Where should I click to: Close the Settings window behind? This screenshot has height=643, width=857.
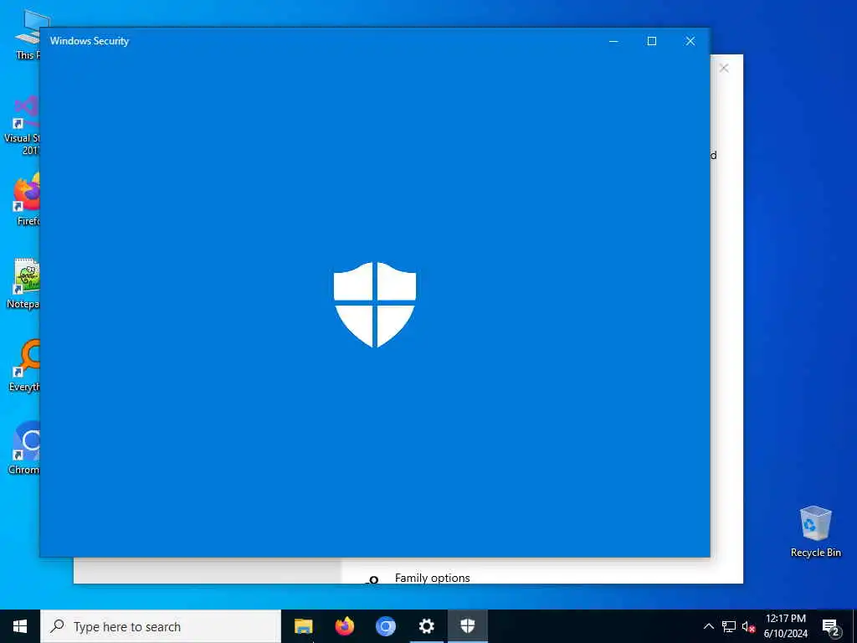click(x=724, y=68)
